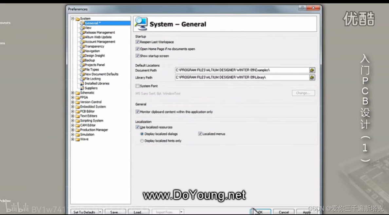This screenshot has width=389, height=215.
Task: Click the help question mark button in title bar
Action: (302, 8)
